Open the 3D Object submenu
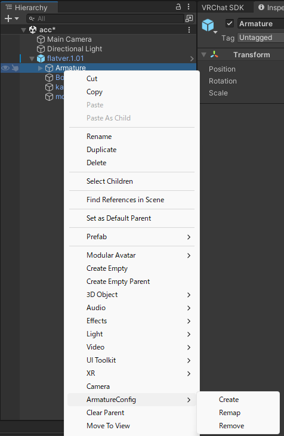Image resolution: width=284 pixels, height=436 pixels. click(x=132, y=295)
